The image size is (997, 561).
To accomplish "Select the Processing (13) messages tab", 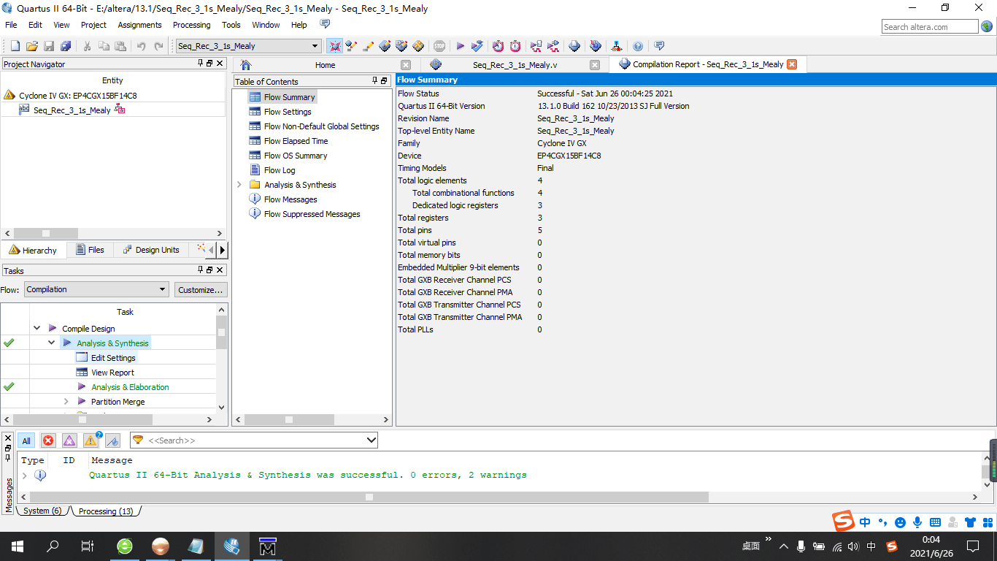I will [x=106, y=511].
